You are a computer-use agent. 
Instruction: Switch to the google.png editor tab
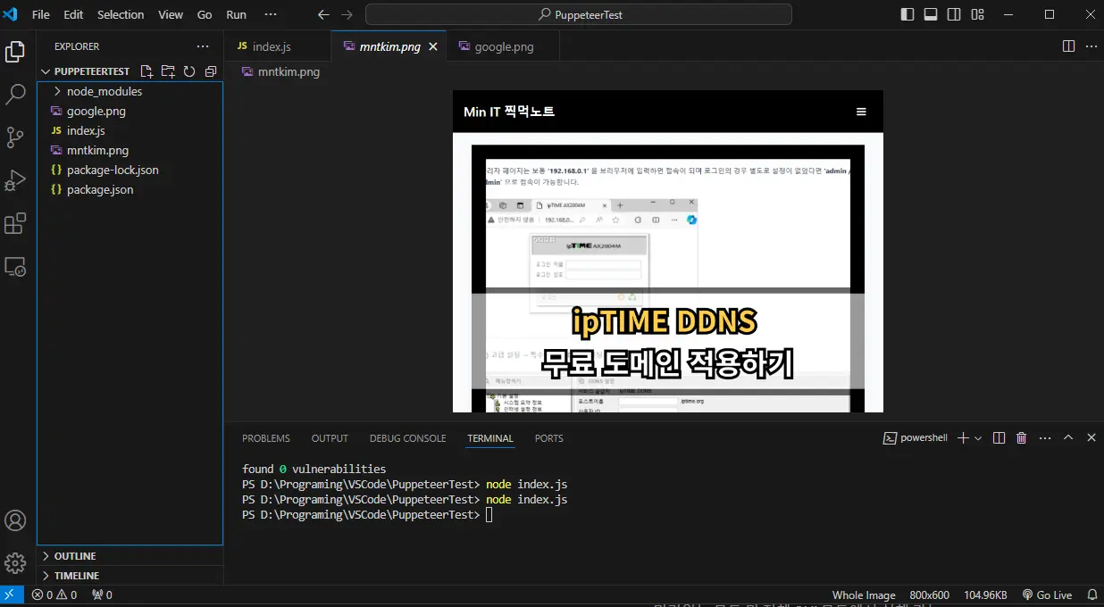[504, 46]
